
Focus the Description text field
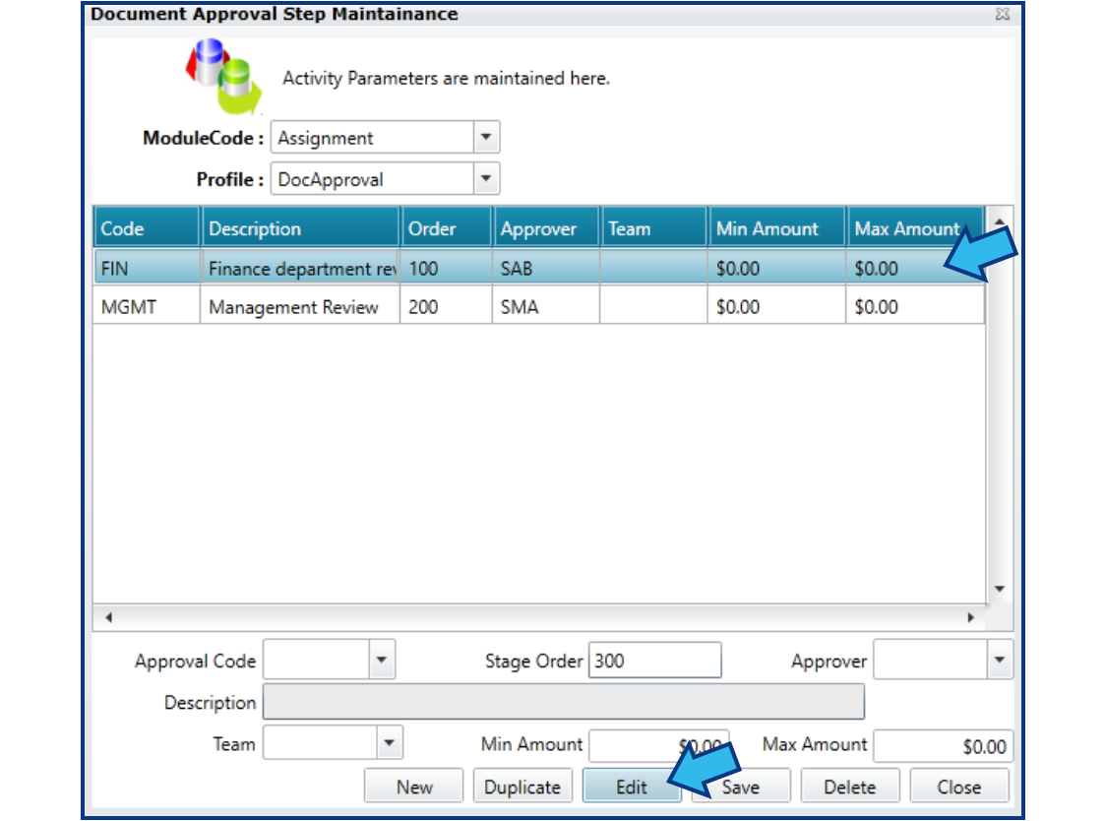pyautogui.click(x=564, y=702)
